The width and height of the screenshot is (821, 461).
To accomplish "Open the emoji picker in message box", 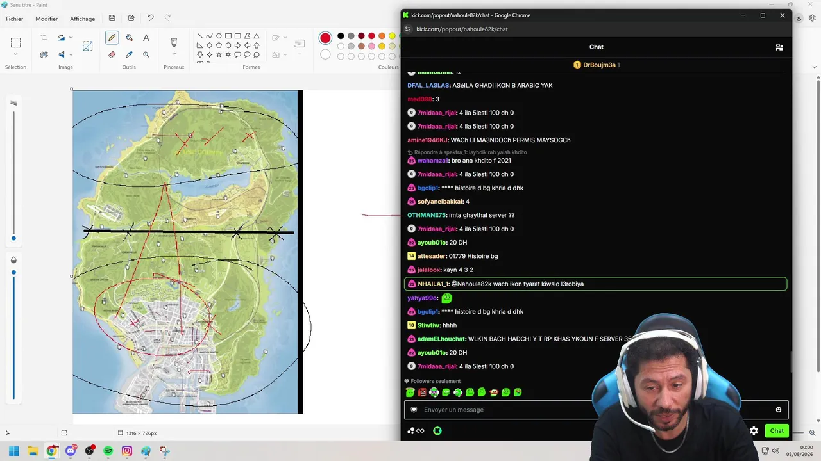I will pos(779,410).
